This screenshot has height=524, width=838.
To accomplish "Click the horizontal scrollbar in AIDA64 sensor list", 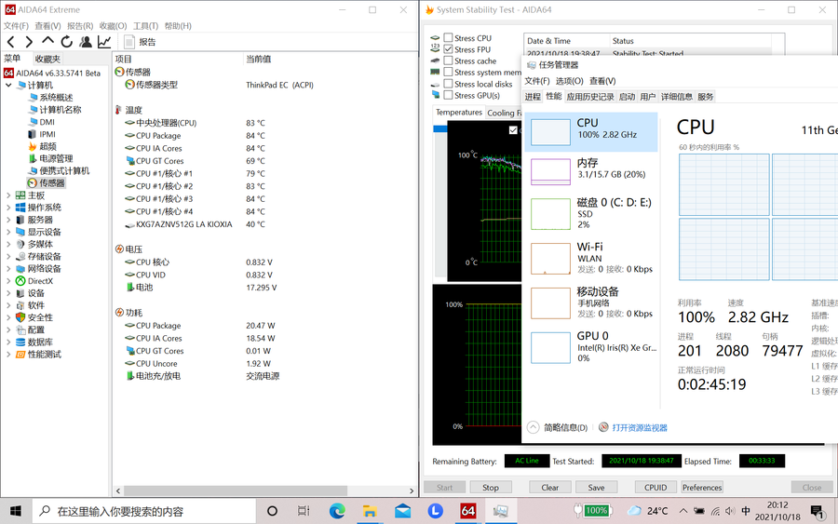I will (236, 490).
